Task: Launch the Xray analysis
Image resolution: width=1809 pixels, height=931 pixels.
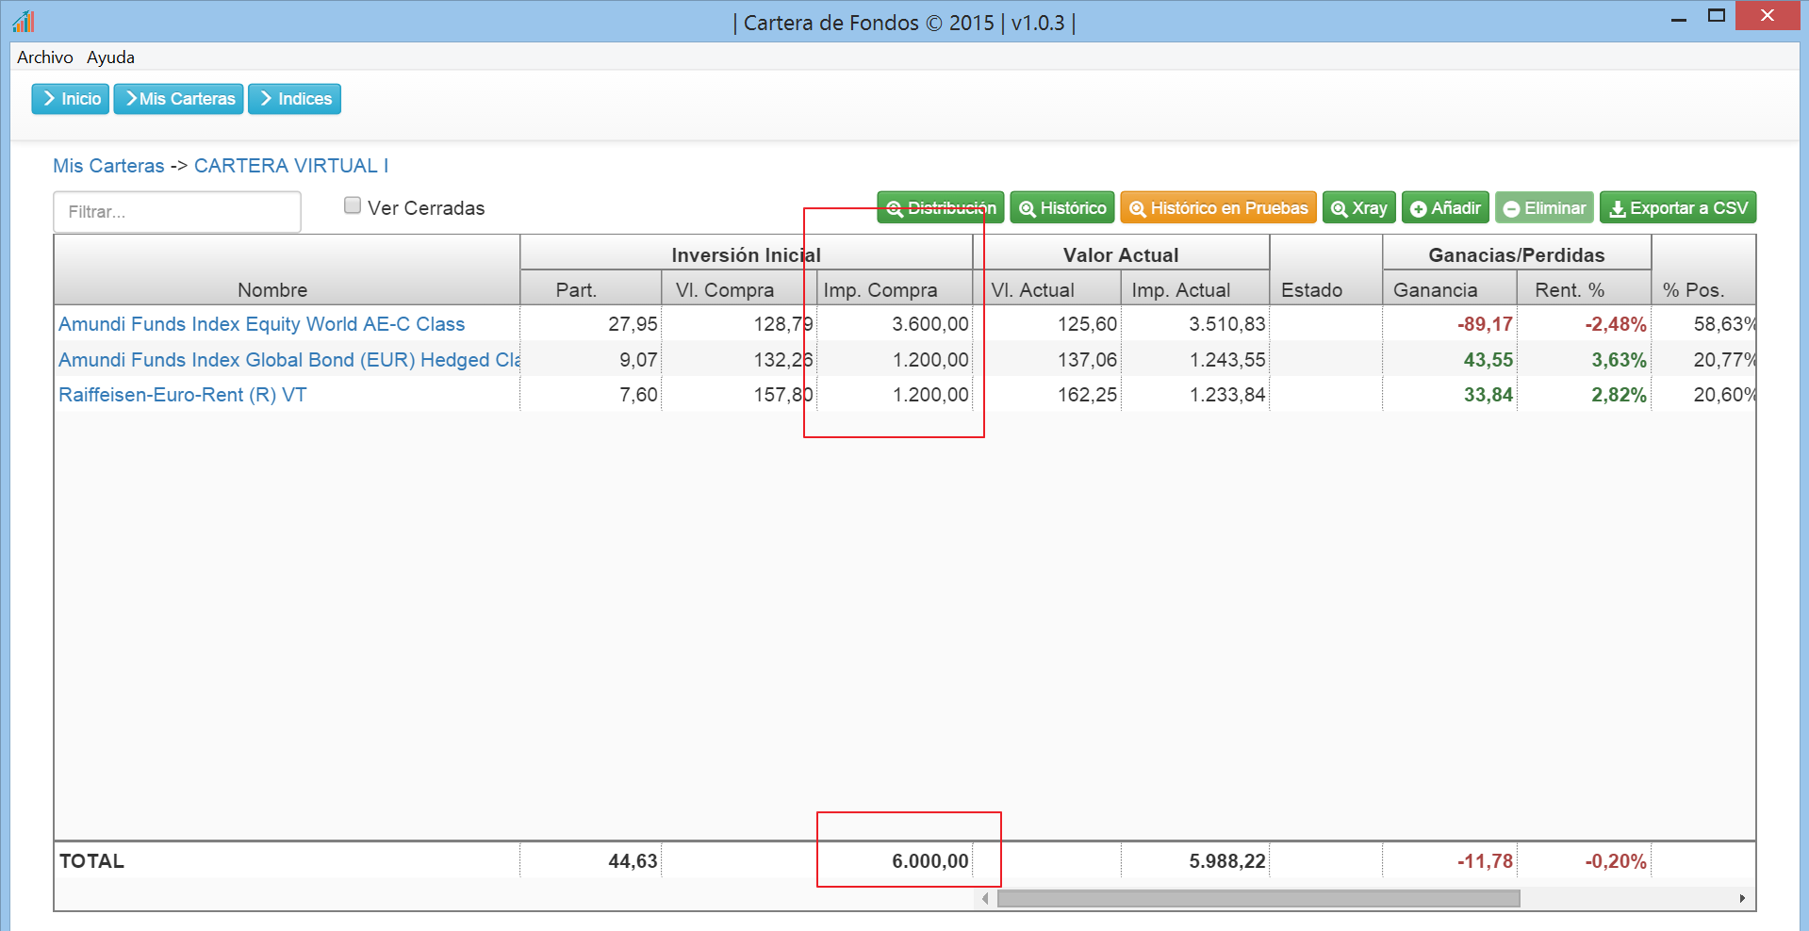Action: tap(1358, 208)
